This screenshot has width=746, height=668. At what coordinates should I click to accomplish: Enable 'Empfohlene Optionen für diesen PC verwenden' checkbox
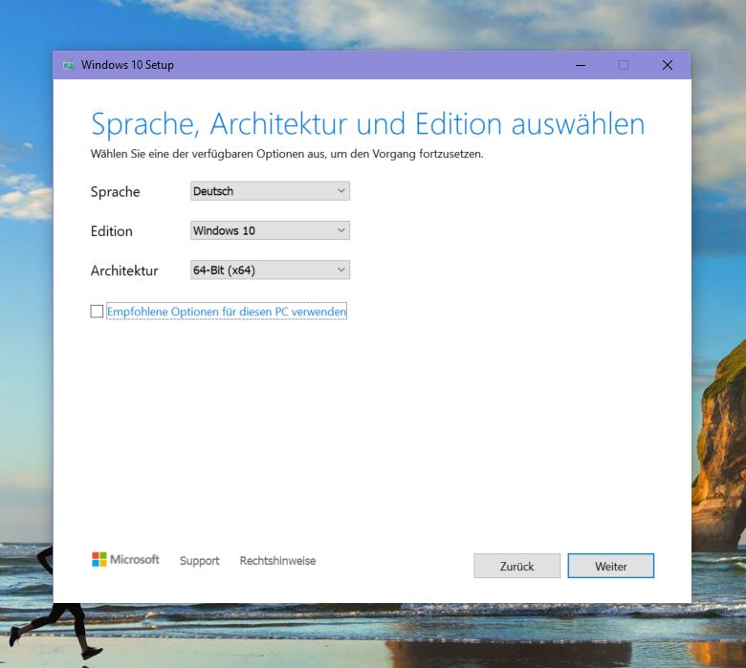click(97, 312)
